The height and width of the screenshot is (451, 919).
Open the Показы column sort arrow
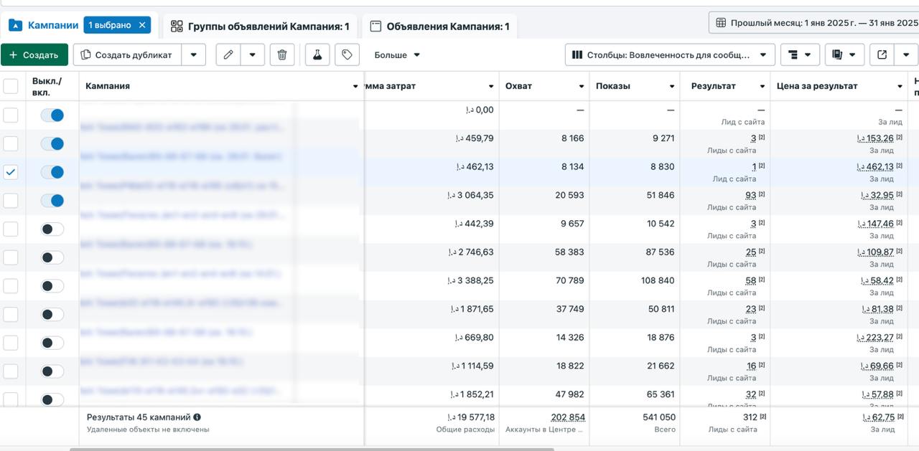point(672,86)
